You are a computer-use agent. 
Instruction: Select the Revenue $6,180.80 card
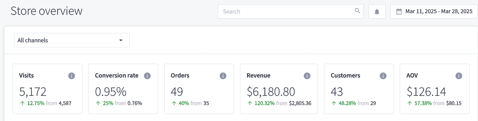click(279, 89)
